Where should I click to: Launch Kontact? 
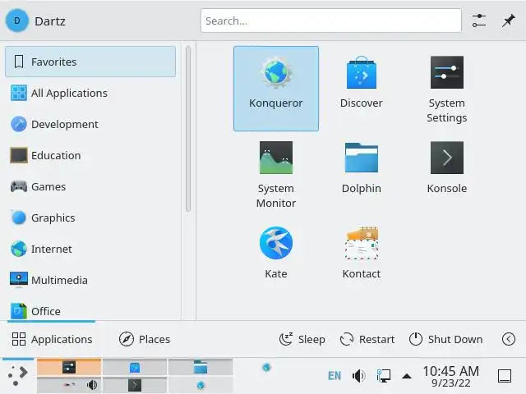click(362, 254)
